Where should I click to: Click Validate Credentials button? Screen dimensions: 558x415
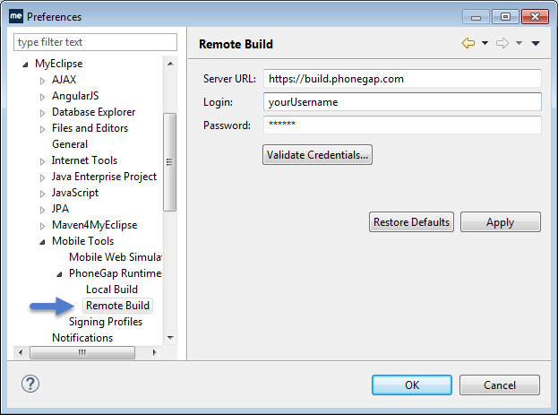coord(317,154)
